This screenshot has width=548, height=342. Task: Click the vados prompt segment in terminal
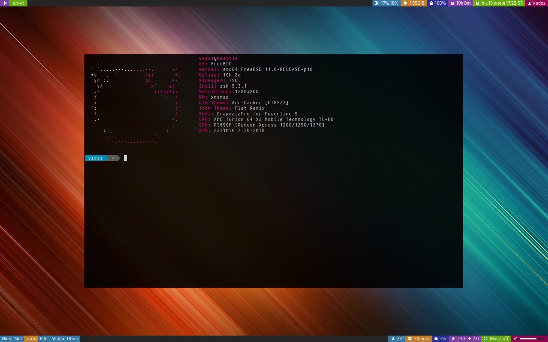[95, 158]
